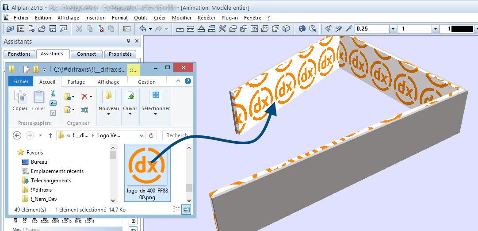Click the paintbrush format icon in toolbar
The height and width of the screenshot is (231, 478).
328,29
